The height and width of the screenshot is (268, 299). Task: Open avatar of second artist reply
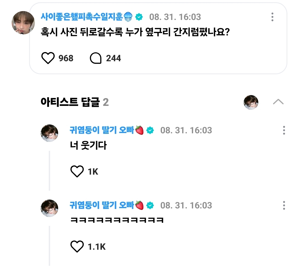tap(50, 208)
